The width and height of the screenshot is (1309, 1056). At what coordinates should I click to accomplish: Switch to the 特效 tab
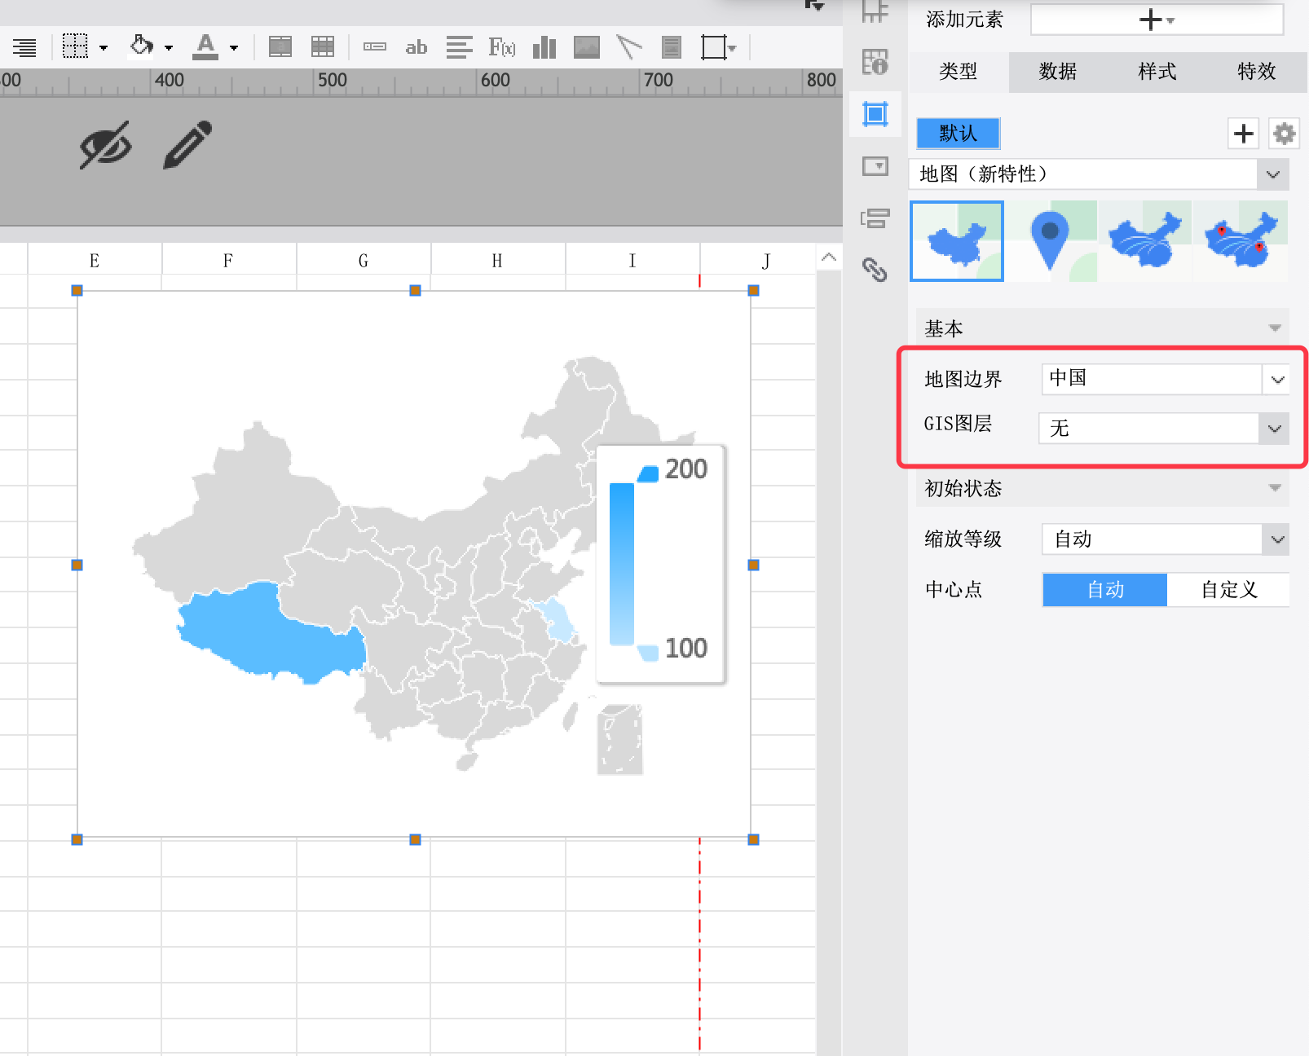pos(1257,72)
